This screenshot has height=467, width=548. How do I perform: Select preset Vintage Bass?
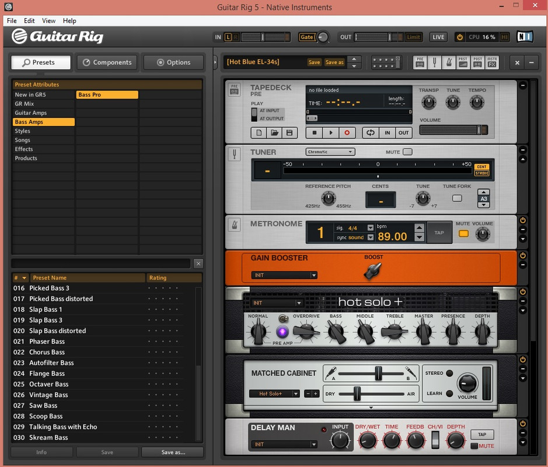[48, 395]
